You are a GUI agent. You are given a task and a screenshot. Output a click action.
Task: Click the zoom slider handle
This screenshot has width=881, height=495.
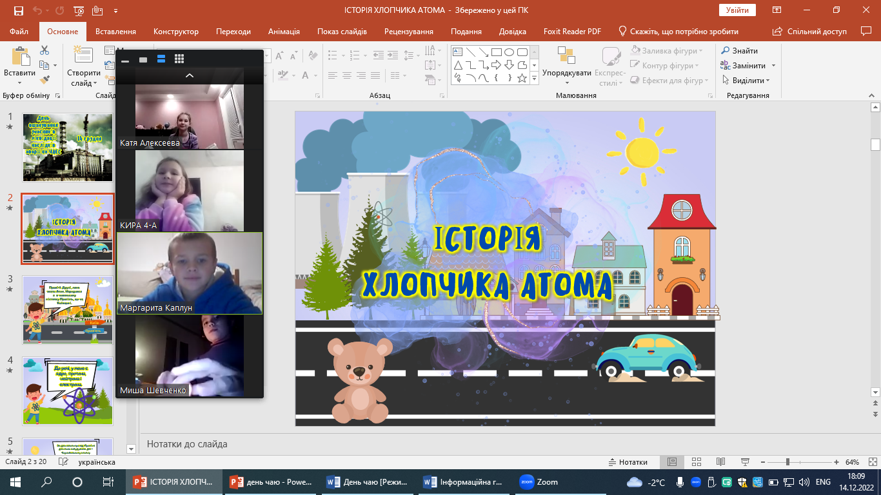(x=787, y=462)
